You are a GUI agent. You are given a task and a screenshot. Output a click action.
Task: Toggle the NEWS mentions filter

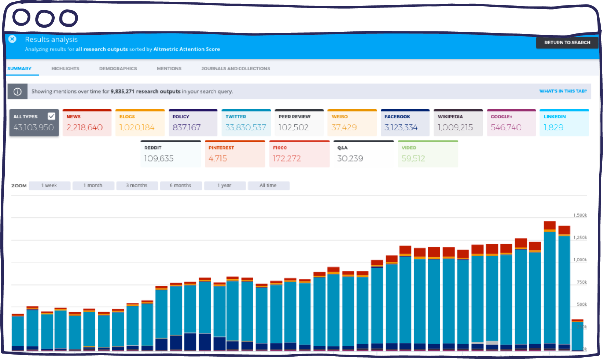click(x=87, y=122)
